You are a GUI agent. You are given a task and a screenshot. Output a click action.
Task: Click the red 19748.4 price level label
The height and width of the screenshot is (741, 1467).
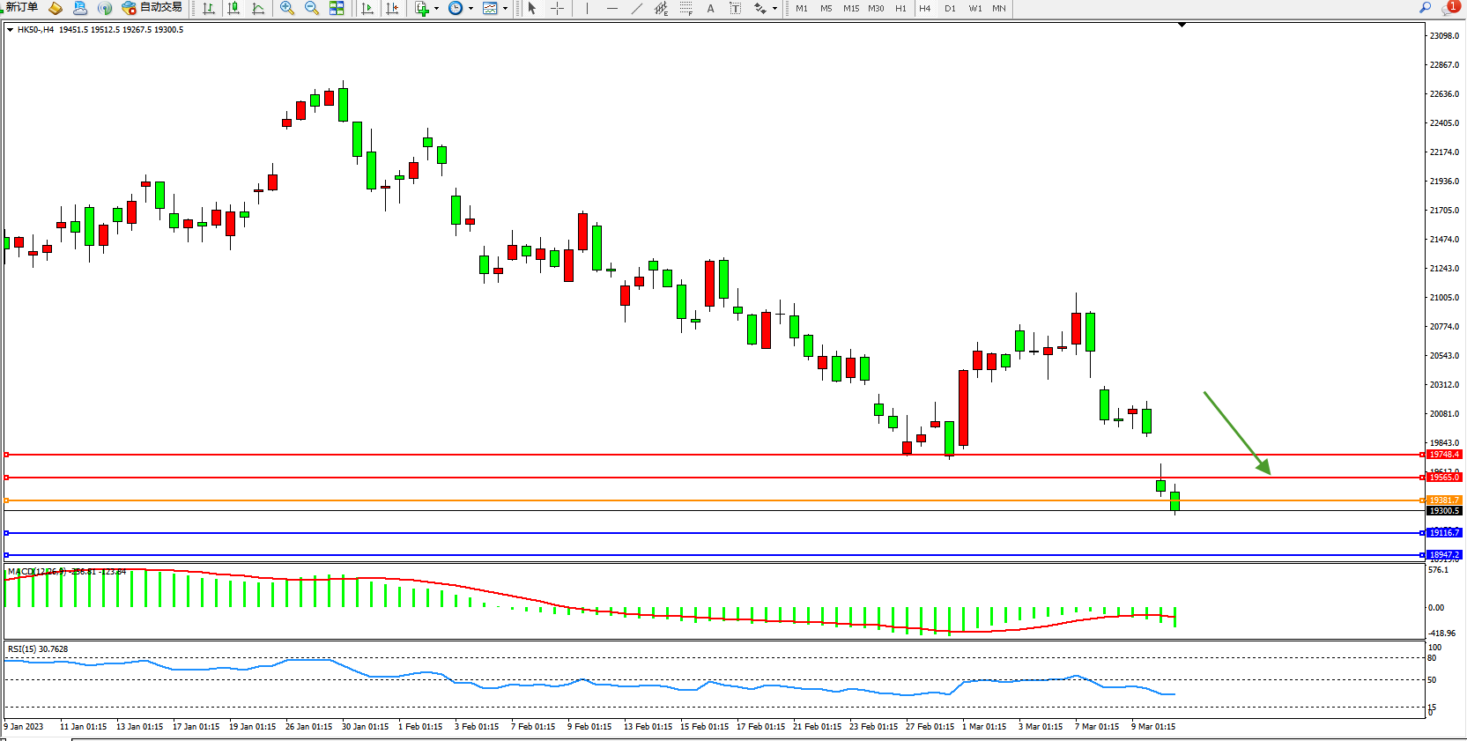[1444, 455]
